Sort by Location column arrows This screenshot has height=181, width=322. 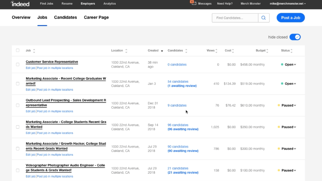tap(126, 51)
